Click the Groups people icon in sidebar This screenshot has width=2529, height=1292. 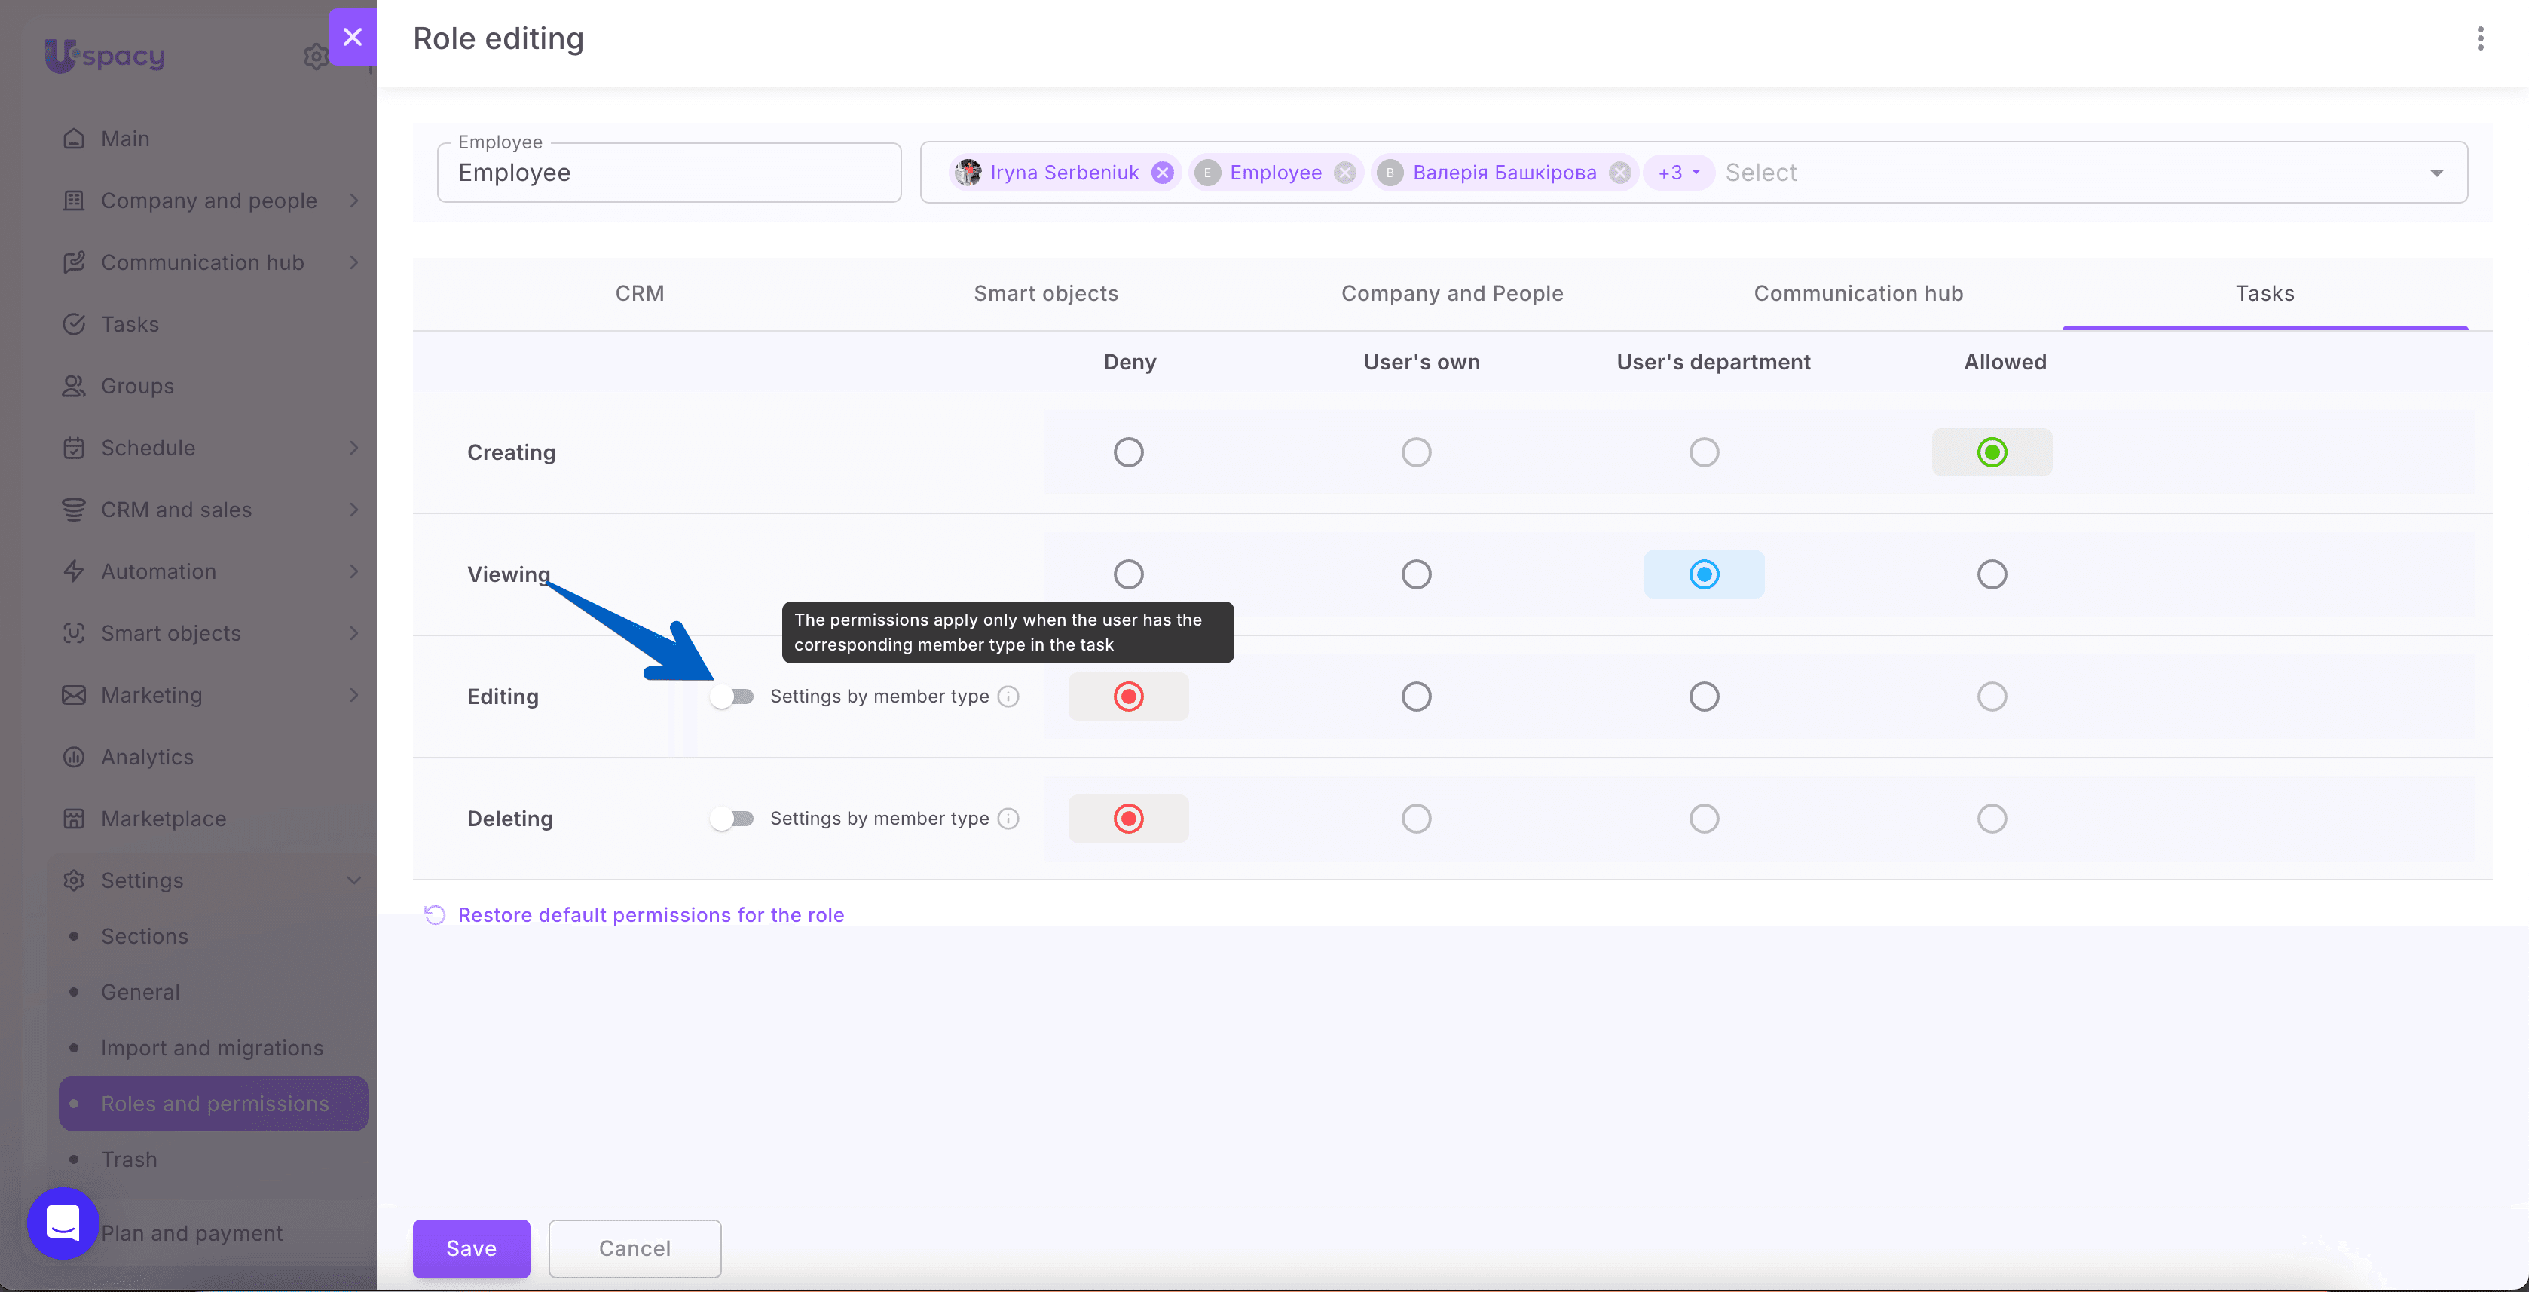coord(74,386)
